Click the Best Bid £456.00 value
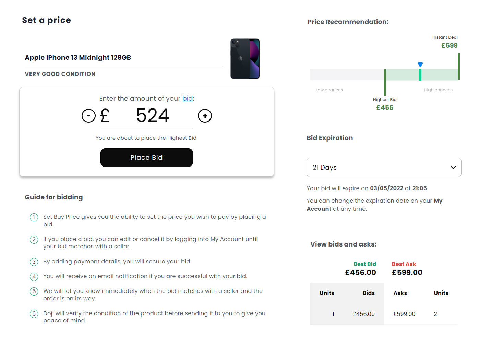Screen dimensions: 479x343 [x=360, y=273]
